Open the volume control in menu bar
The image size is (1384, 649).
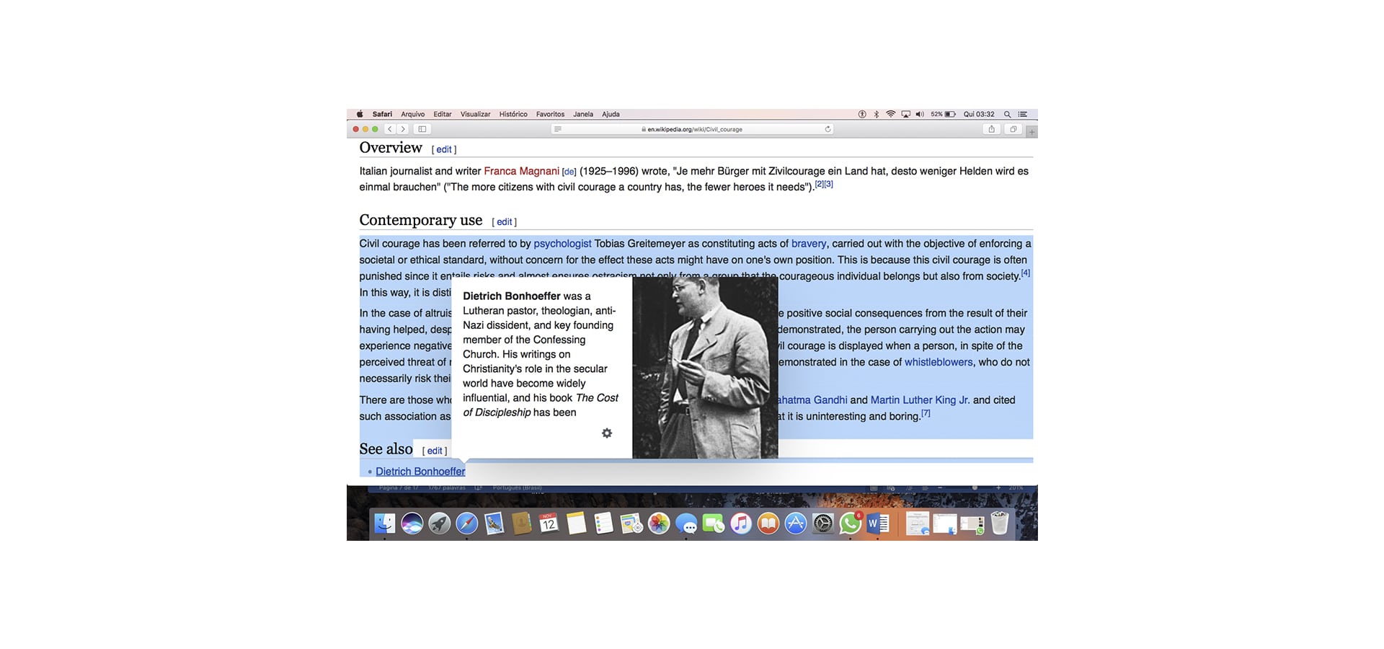click(920, 114)
